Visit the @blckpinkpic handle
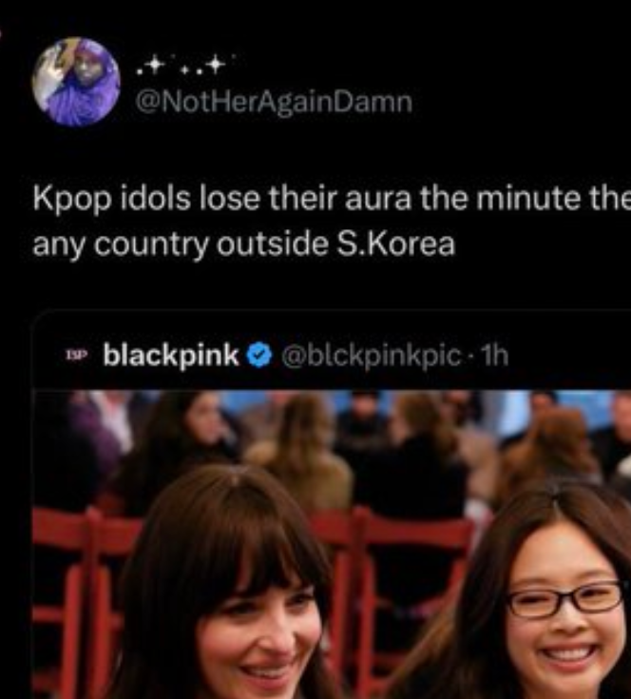This screenshot has width=631, height=699. click(x=371, y=357)
